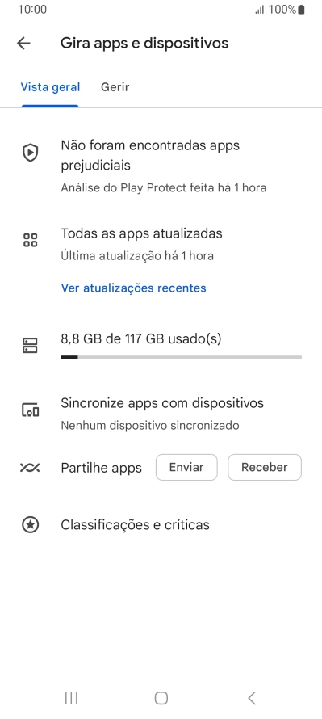Tap the apps grid icon for updates

tap(30, 240)
